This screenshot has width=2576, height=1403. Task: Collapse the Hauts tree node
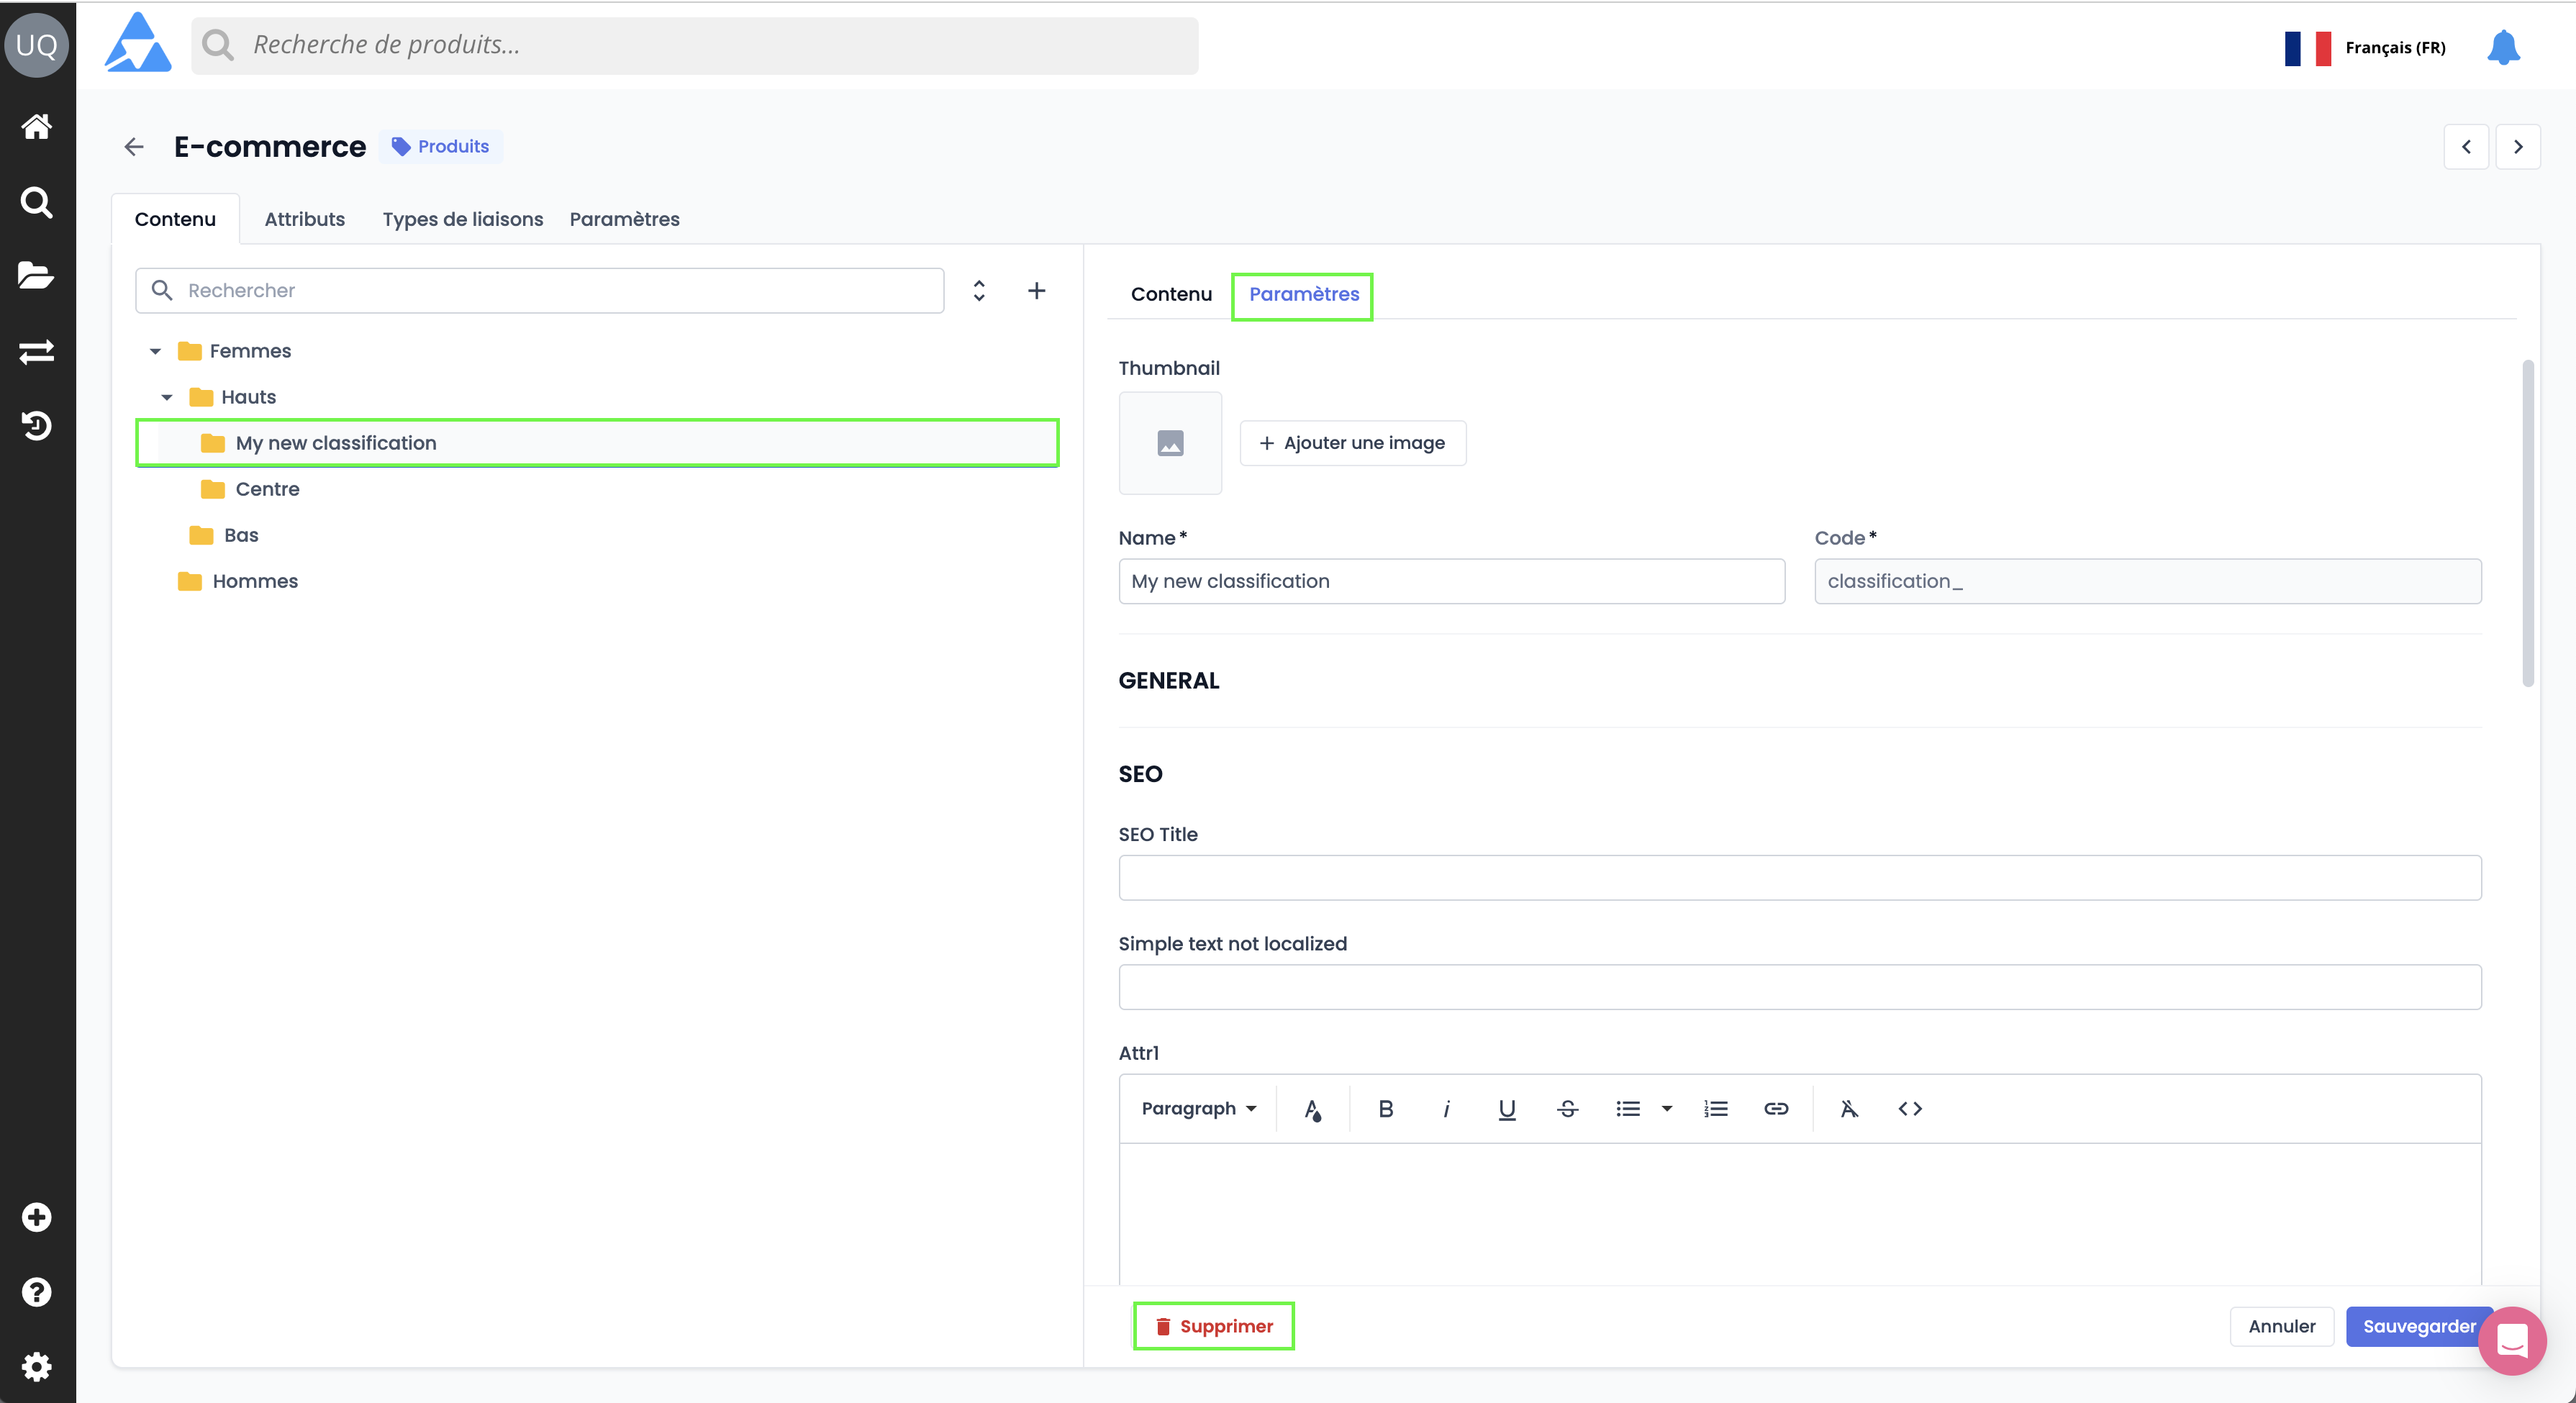coord(167,397)
